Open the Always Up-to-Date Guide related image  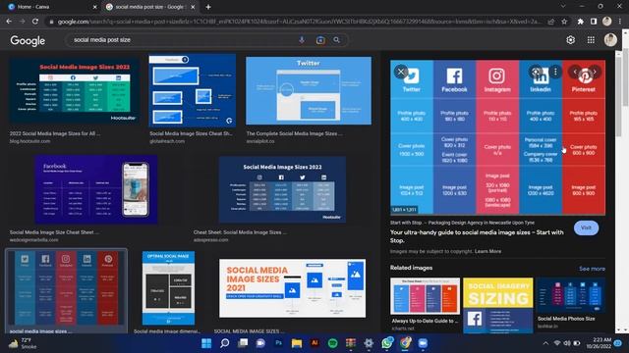425,295
